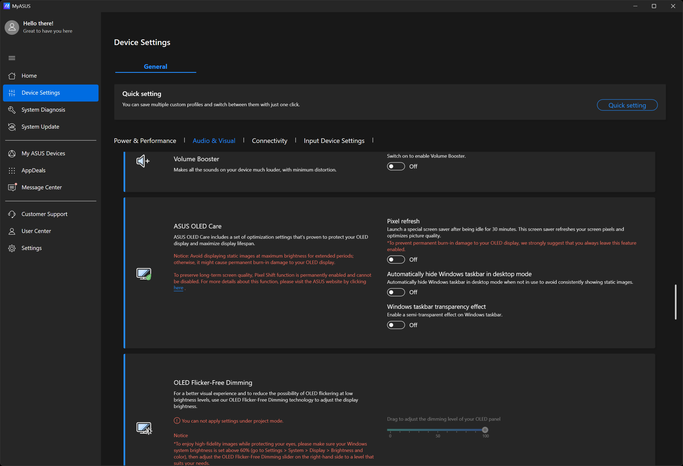Open My ASUS Devices

(x=43, y=153)
